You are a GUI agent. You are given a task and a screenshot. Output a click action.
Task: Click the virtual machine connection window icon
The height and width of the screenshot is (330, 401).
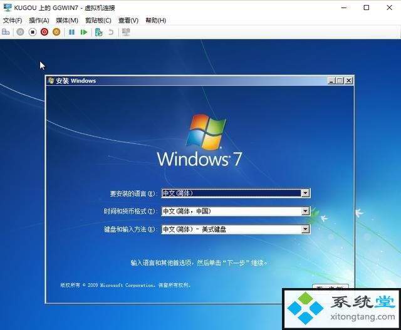pyautogui.click(x=8, y=8)
